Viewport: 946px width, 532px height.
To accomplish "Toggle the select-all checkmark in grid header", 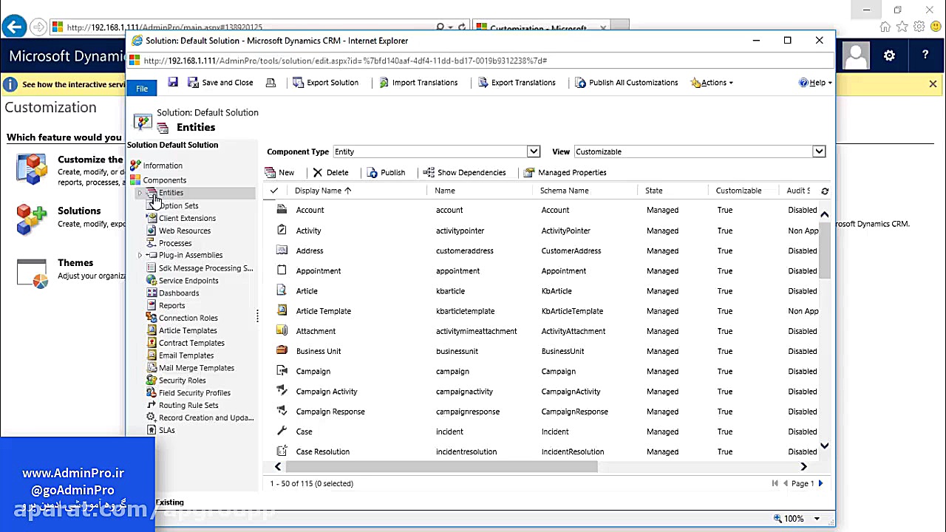I will [x=273, y=191].
